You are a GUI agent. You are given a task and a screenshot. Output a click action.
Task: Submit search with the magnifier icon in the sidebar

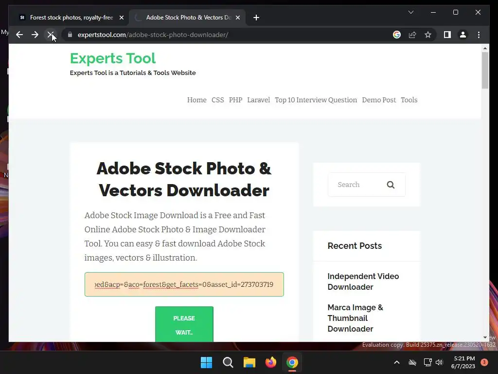(391, 185)
